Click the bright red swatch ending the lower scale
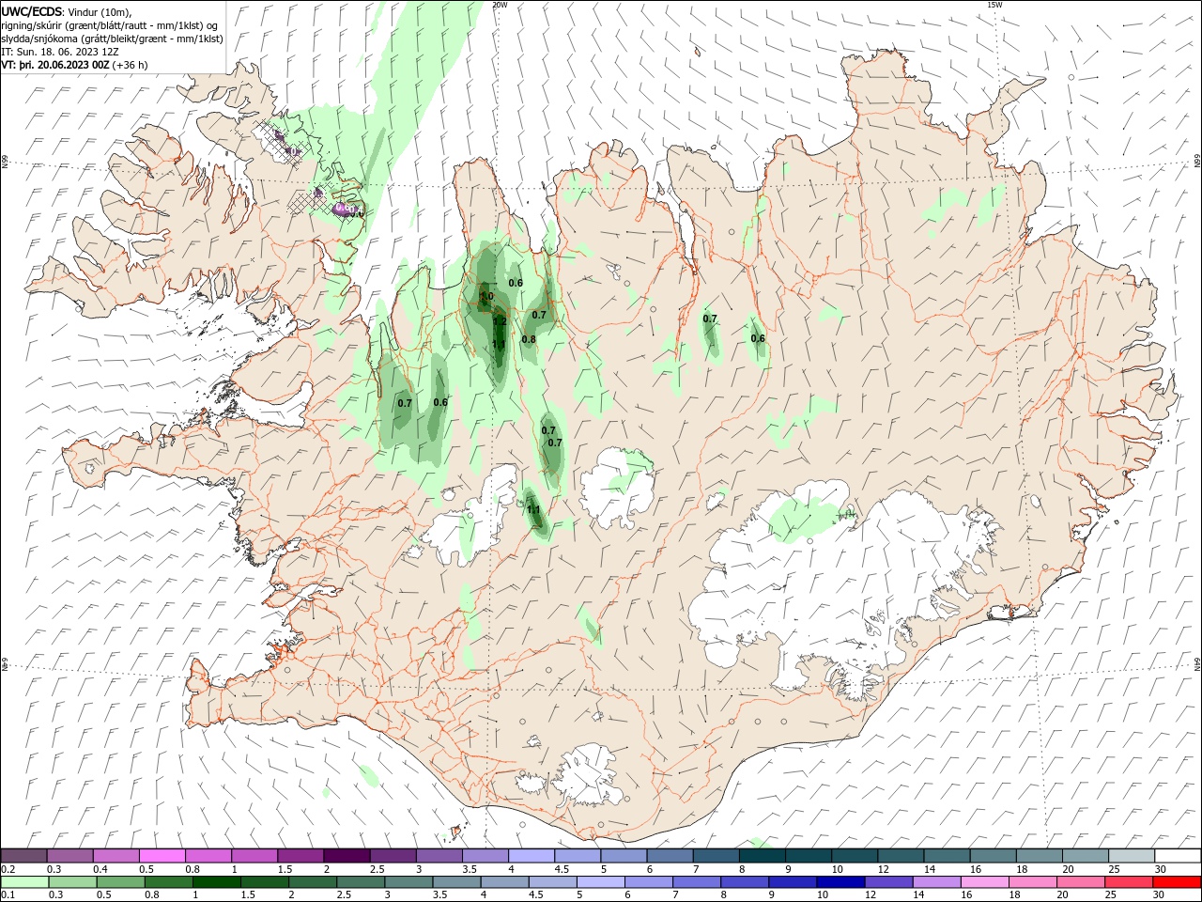Screen dimensions: 1202x902 click(x=1178, y=882)
